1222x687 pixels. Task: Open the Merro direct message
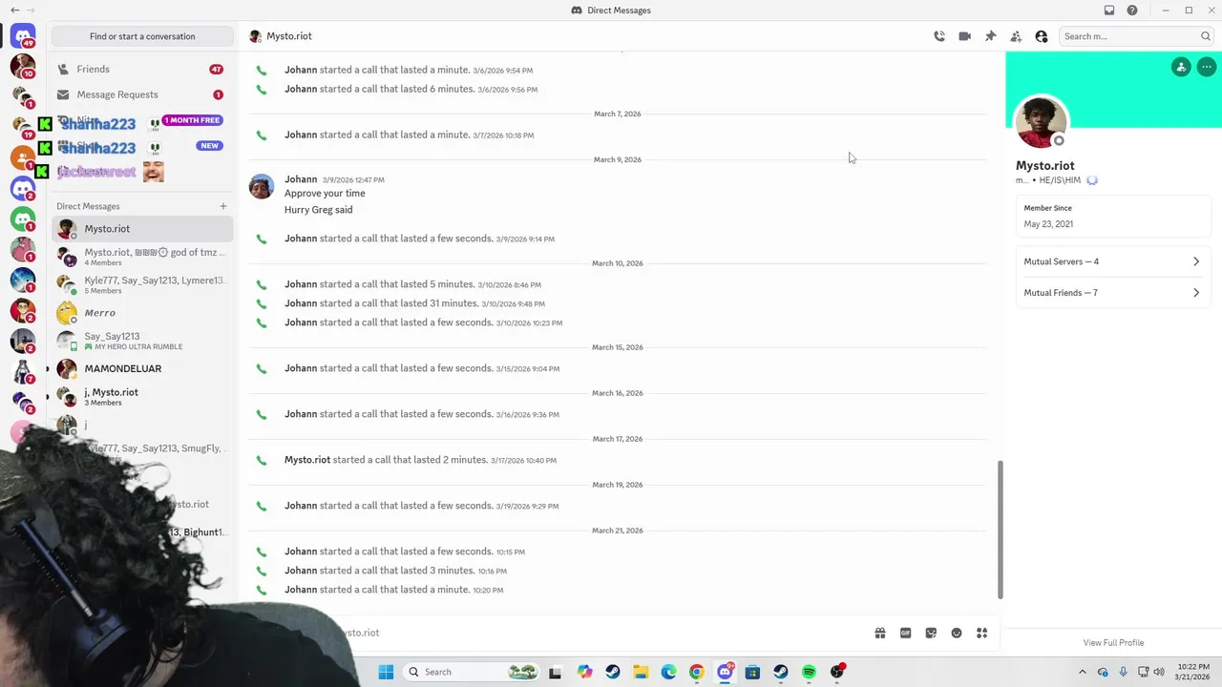click(x=142, y=313)
